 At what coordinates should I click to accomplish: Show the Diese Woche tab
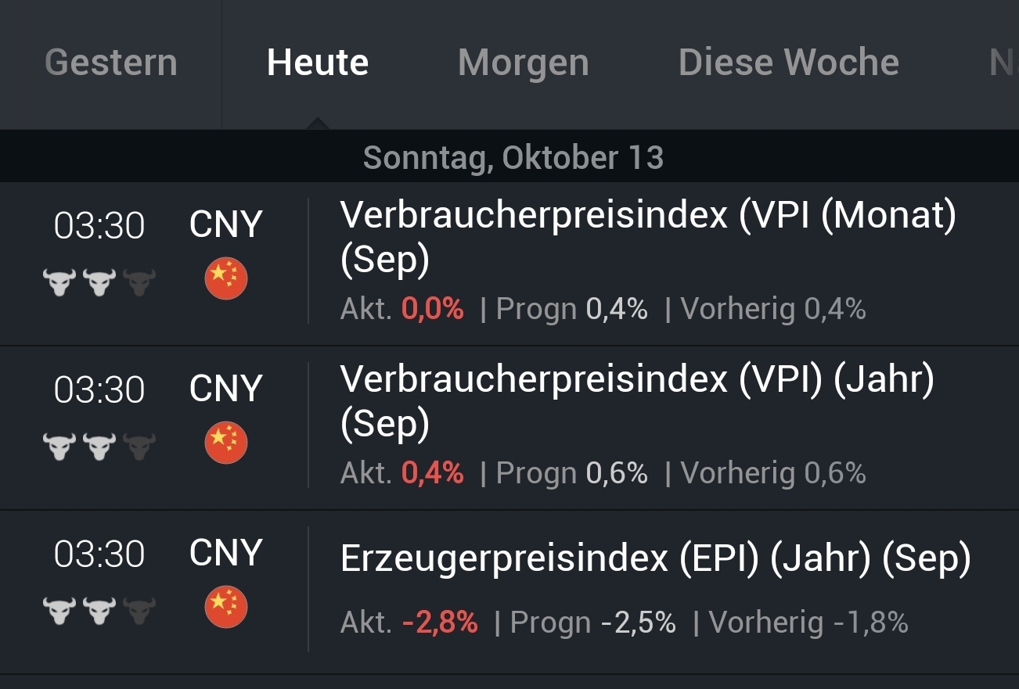789,63
